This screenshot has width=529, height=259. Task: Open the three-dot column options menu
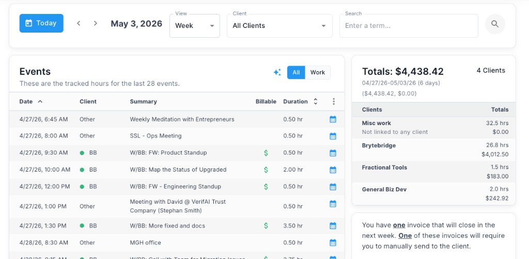tap(333, 101)
